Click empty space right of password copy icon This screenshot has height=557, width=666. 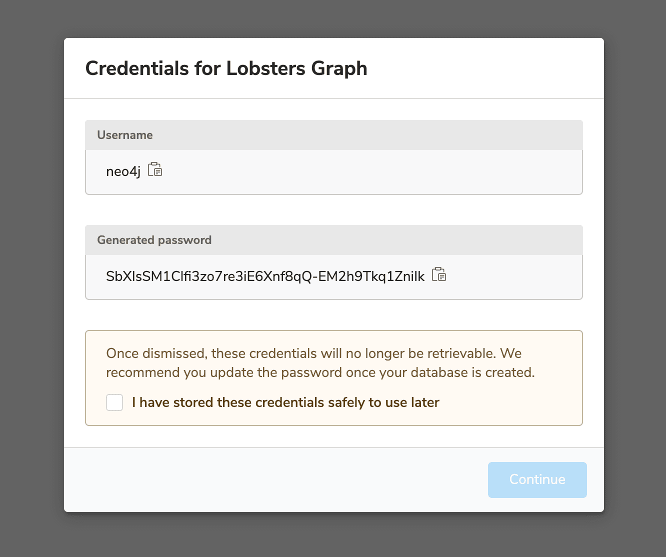[515, 276]
